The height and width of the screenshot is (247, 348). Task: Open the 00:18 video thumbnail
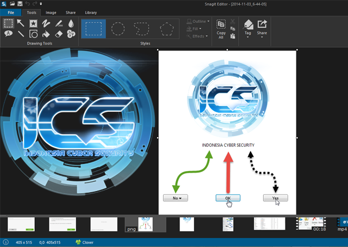coord(311,224)
